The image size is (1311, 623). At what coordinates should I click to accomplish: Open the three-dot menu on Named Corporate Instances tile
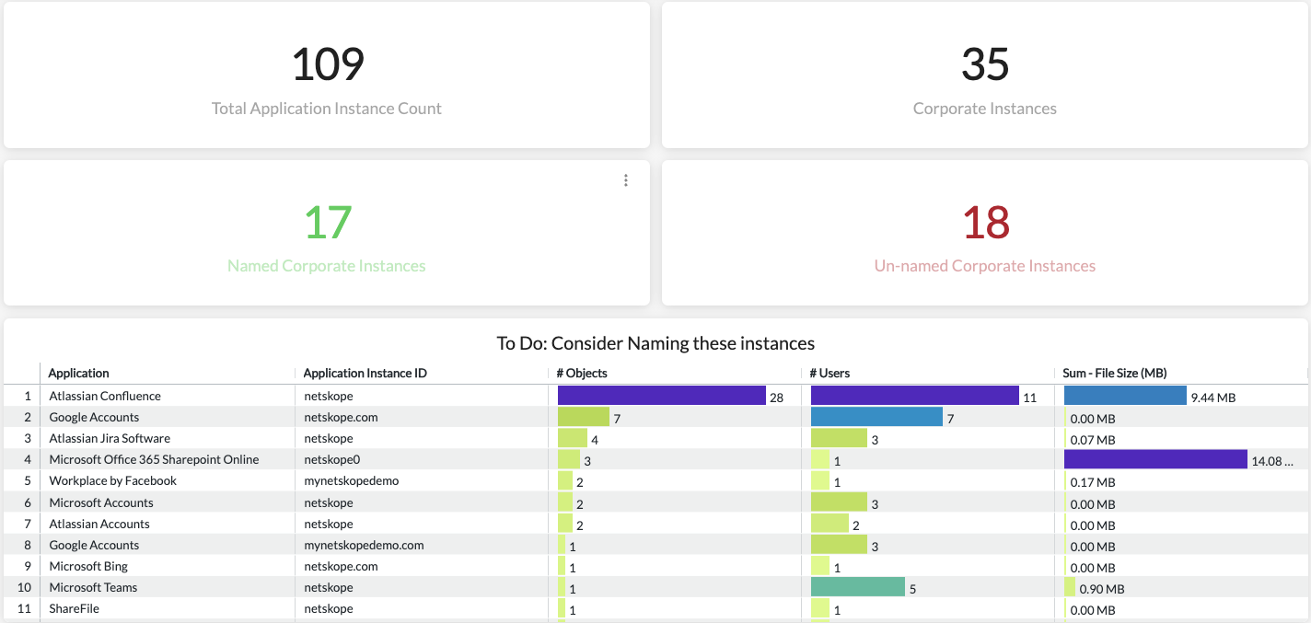(x=626, y=180)
